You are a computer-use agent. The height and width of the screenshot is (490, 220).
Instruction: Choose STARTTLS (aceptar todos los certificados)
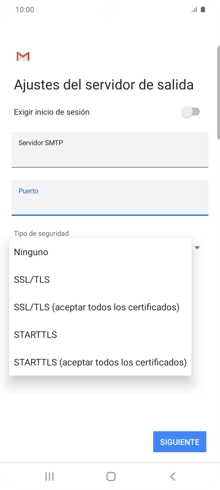(x=100, y=362)
